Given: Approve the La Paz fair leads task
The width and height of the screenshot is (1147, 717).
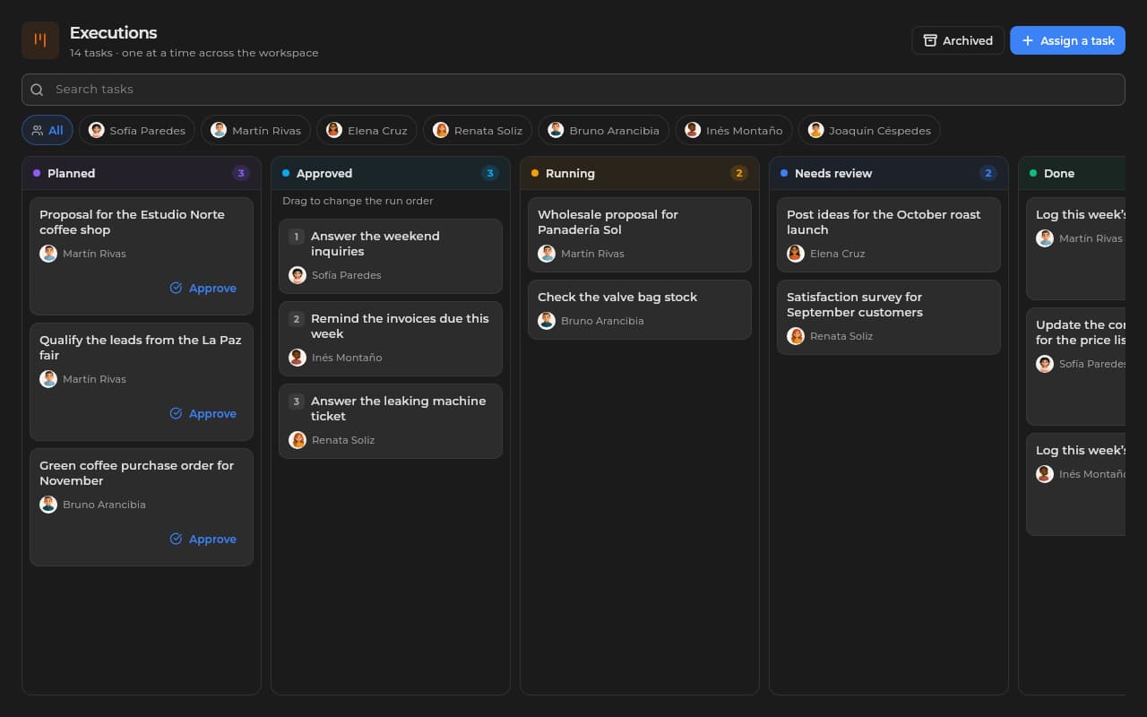Looking at the screenshot, I should pyautogui.click(x=203, y=413).
